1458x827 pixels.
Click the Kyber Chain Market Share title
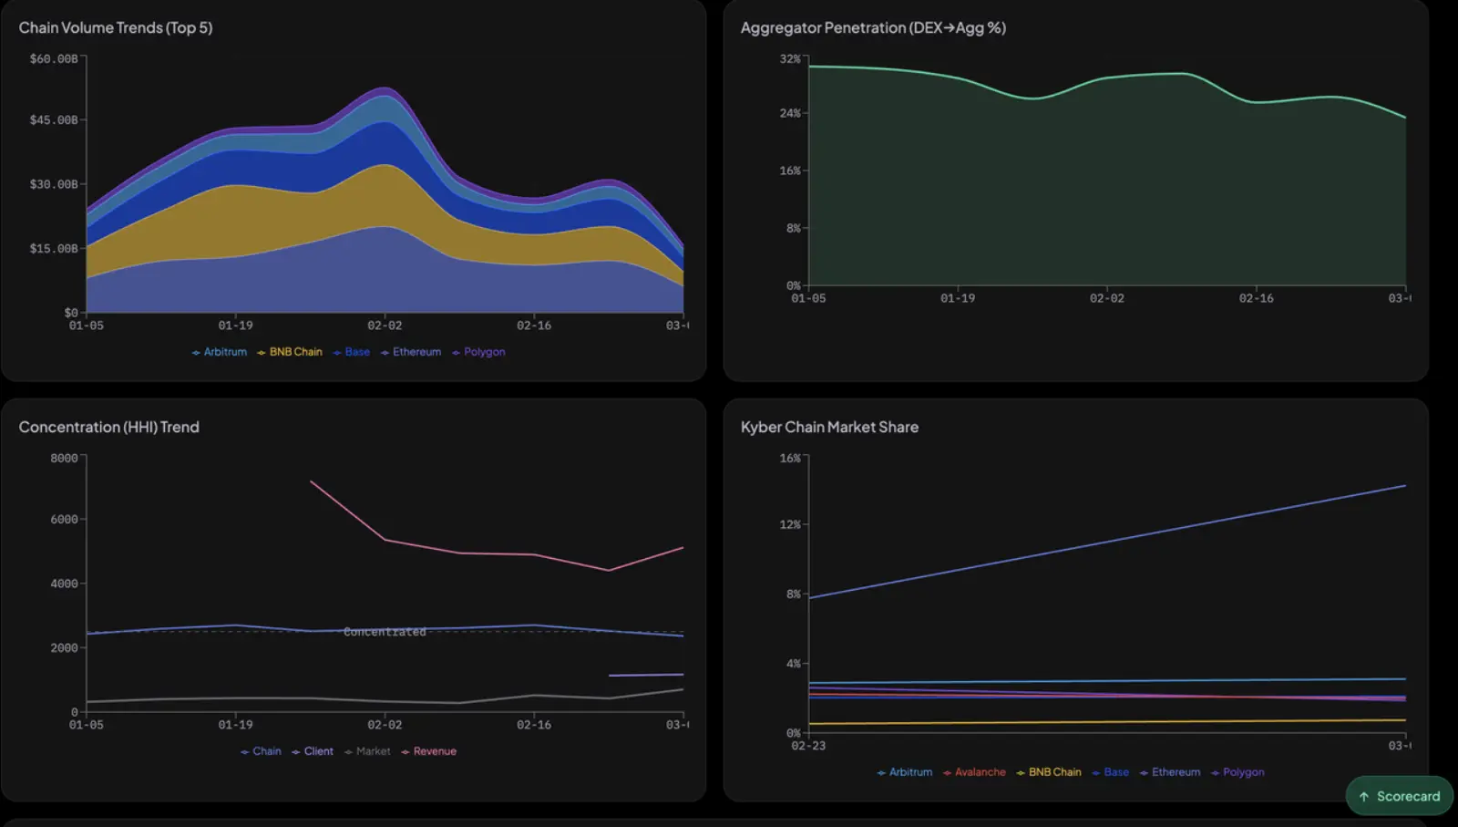click(829, 427)
